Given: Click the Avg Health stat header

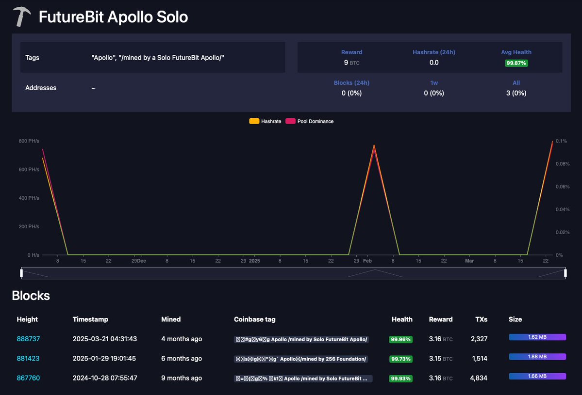Looking at the screenshot, I should coord(516,52).
